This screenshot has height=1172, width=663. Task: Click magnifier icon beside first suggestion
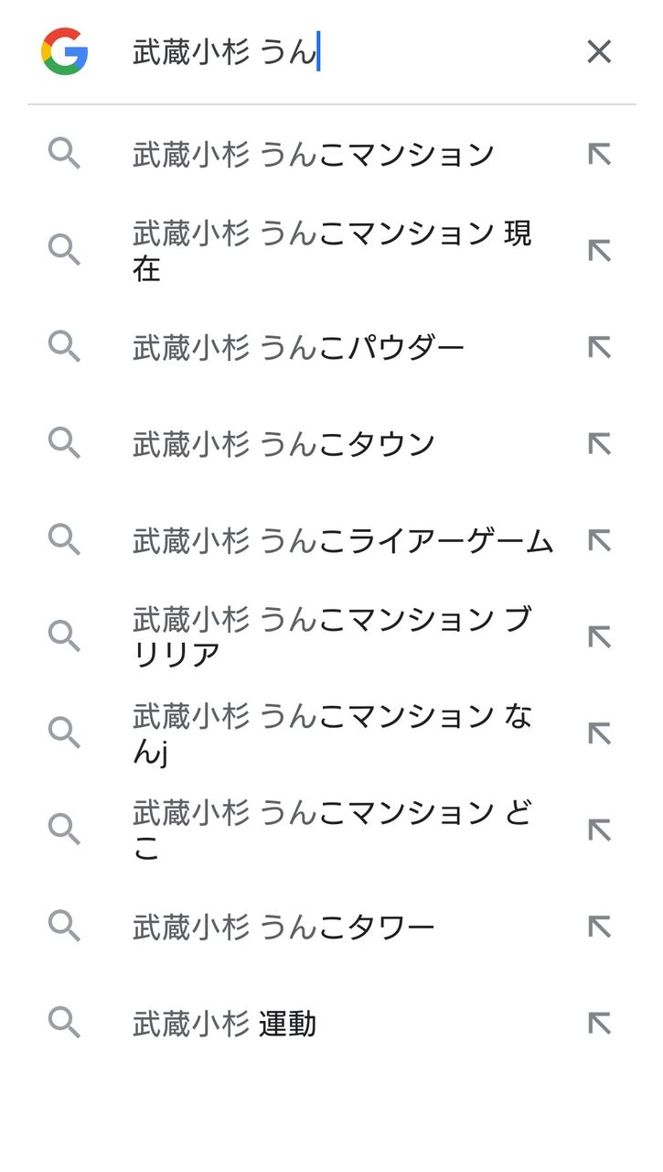click(x=64, y=155)
